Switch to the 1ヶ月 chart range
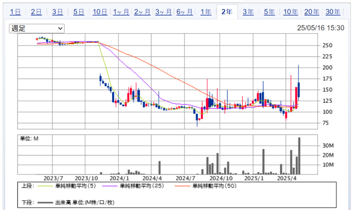355x210 pixels. tap(121, 12)
